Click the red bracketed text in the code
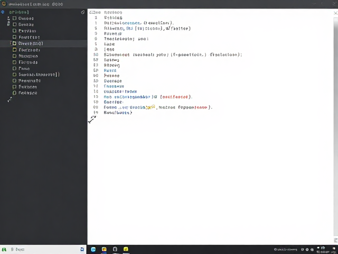The width and height of the screenshot is (338, 254). (x=175, y=97)
